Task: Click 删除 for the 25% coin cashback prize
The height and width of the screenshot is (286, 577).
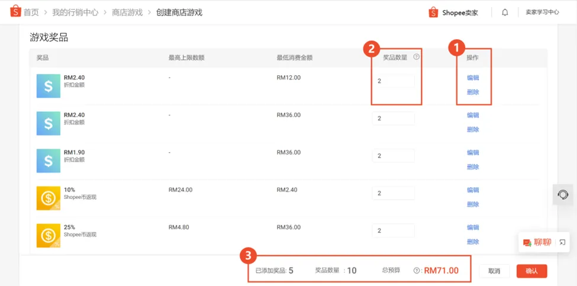Action: click(x=473, y=242)
